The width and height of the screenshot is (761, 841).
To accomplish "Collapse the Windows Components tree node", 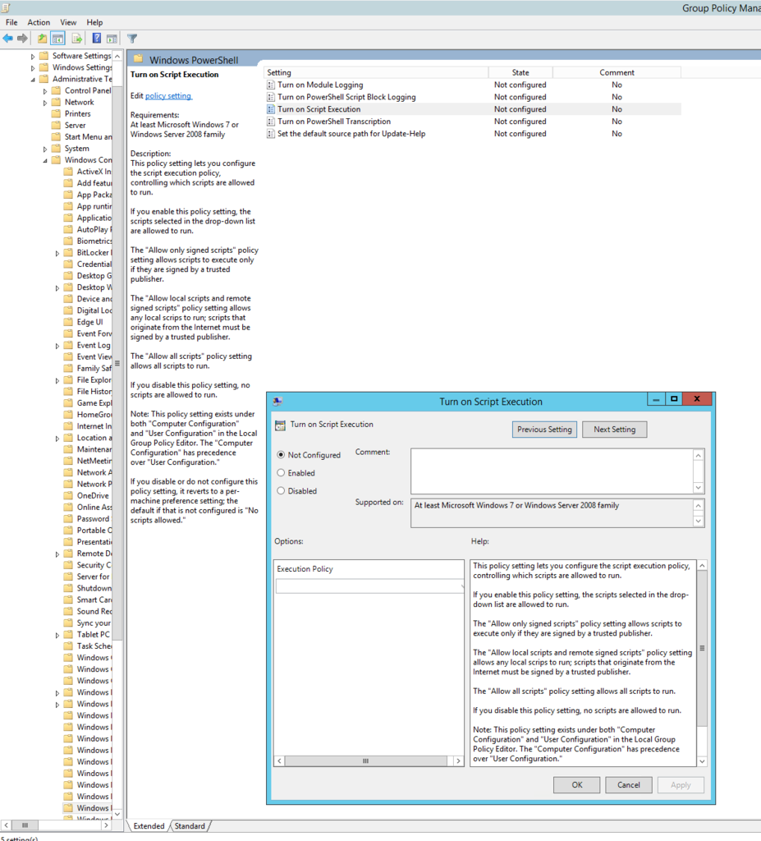I will pyautogui.click(x=45, y=160).
